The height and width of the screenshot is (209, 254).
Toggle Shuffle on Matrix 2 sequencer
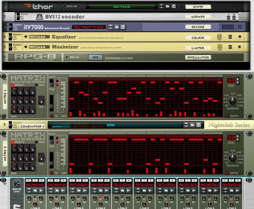point(227,116)
